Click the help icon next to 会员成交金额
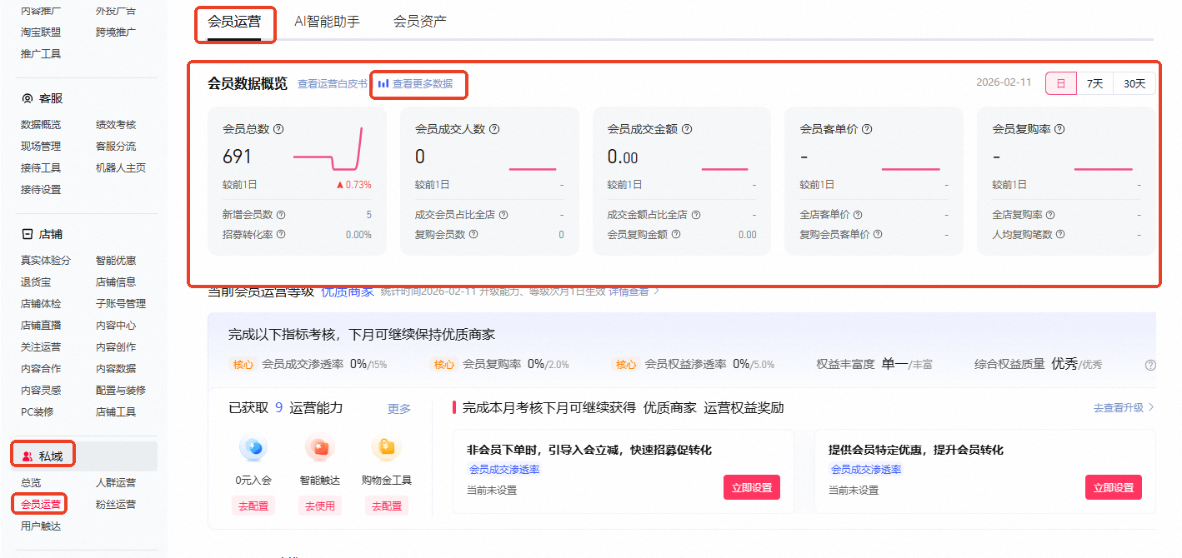The width and height of the screenshot is (1182, 558). pyautogui.click(x=687, y=129)
